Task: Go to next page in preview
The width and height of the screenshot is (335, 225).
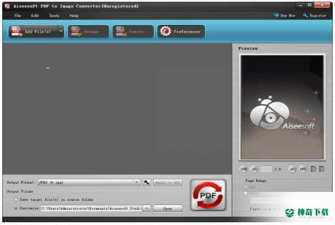Action: [292, 169]
